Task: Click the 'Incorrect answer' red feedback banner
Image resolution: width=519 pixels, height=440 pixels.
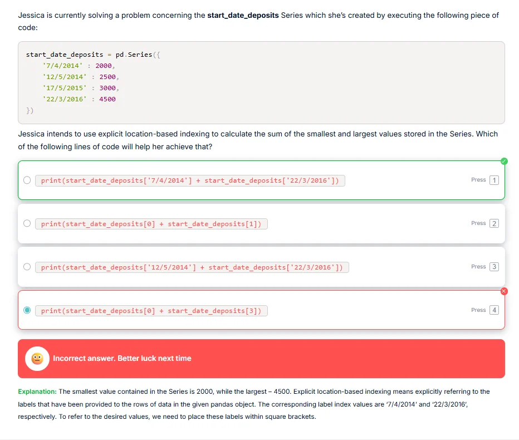Action: click(278, 359)
